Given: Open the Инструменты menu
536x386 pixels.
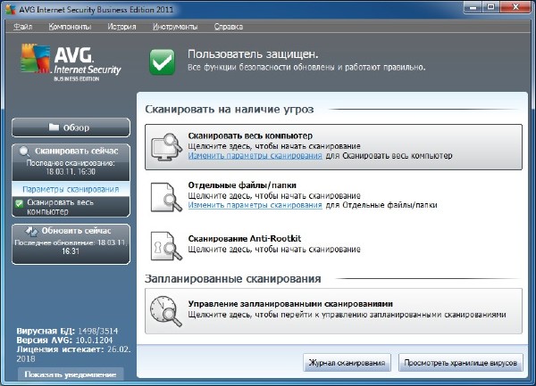Looking at the screenshot, I should click(x=175, y=27).
